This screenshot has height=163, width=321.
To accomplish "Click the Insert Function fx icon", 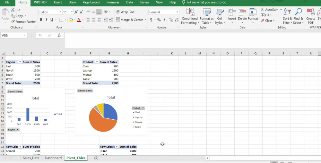I will point(59,35).
